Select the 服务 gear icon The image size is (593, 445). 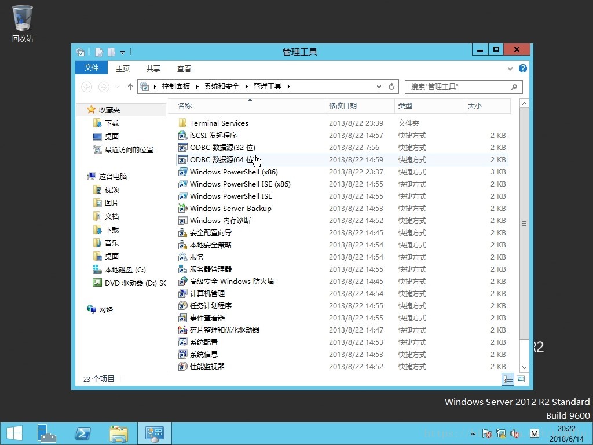tap(182, 257)
